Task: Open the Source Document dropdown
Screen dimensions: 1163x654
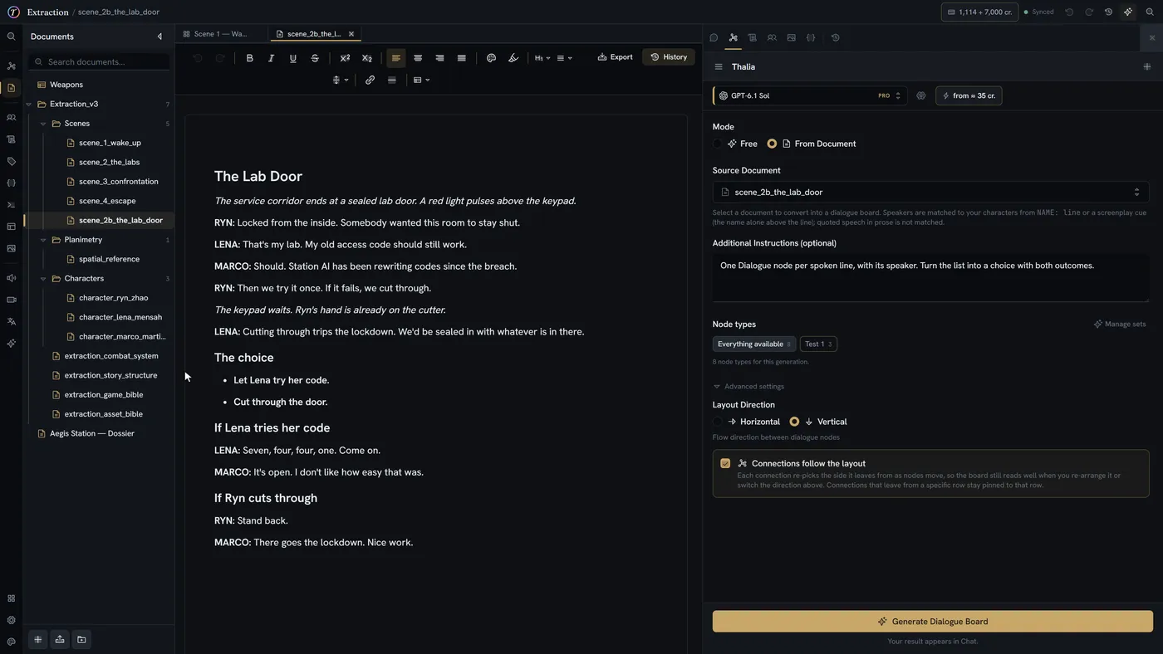Action: pyautogui.click(x=930, y=192)
